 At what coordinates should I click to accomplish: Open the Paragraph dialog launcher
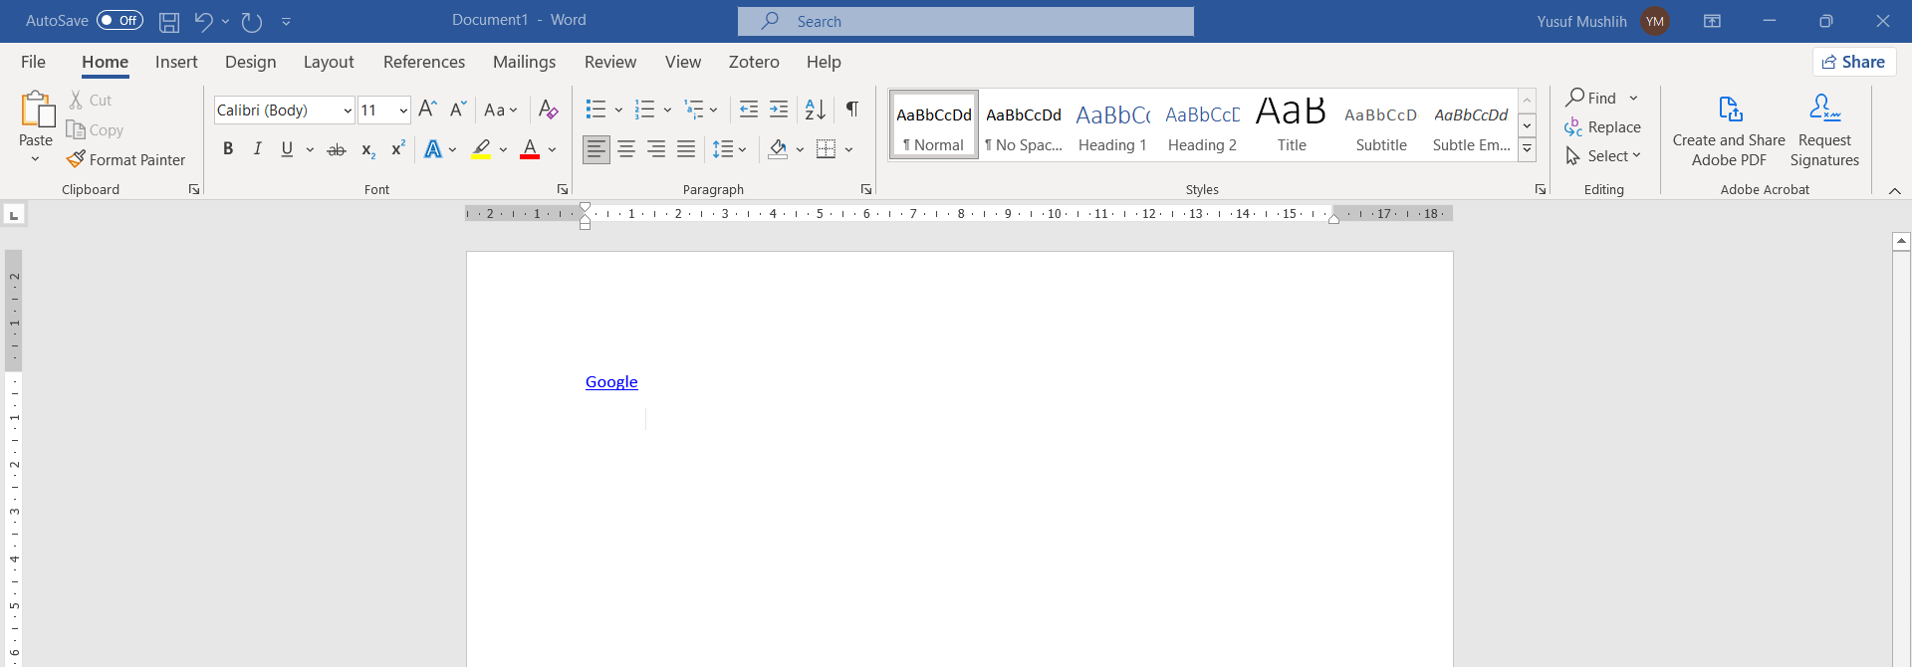(866, 189)
